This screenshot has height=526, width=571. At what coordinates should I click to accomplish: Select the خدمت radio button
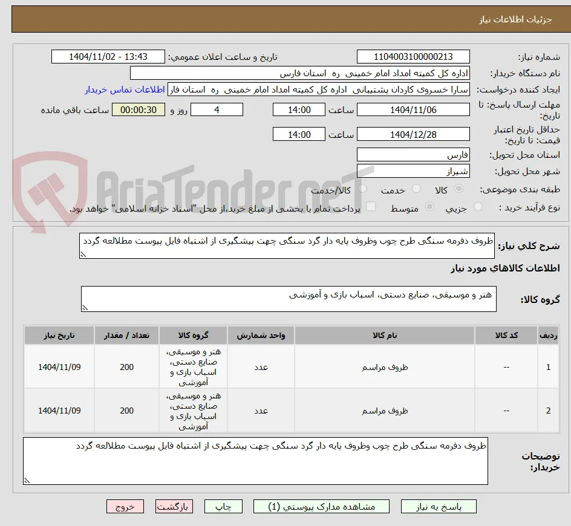point(416,189)
